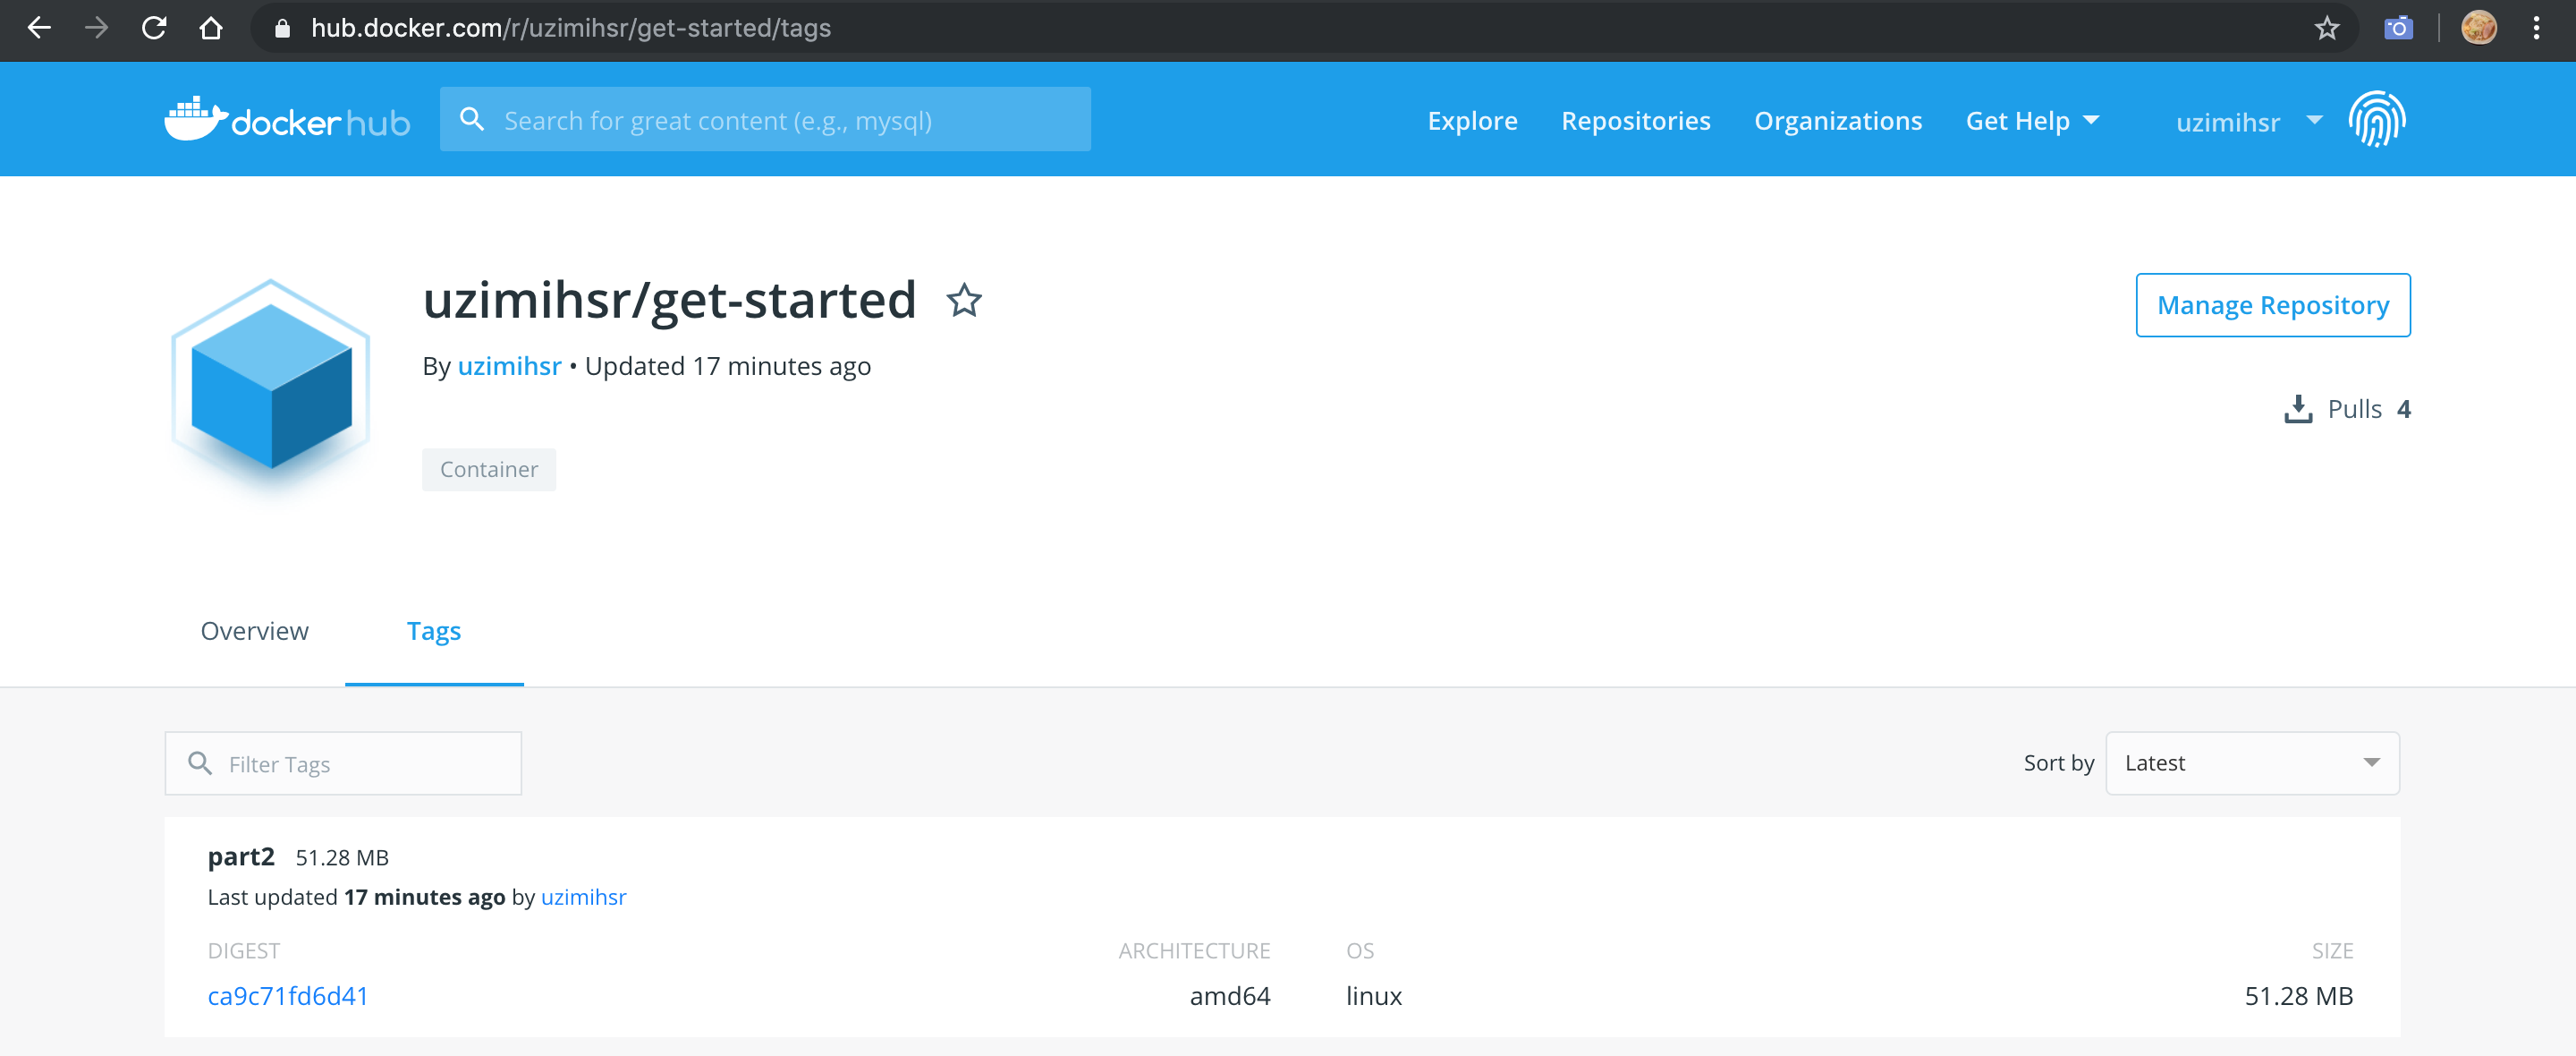This screenshot has width=2576, height=1056.
Task: Click the 'SIZE' column header
Action: pyautogui.click(x=2332, y=951)
